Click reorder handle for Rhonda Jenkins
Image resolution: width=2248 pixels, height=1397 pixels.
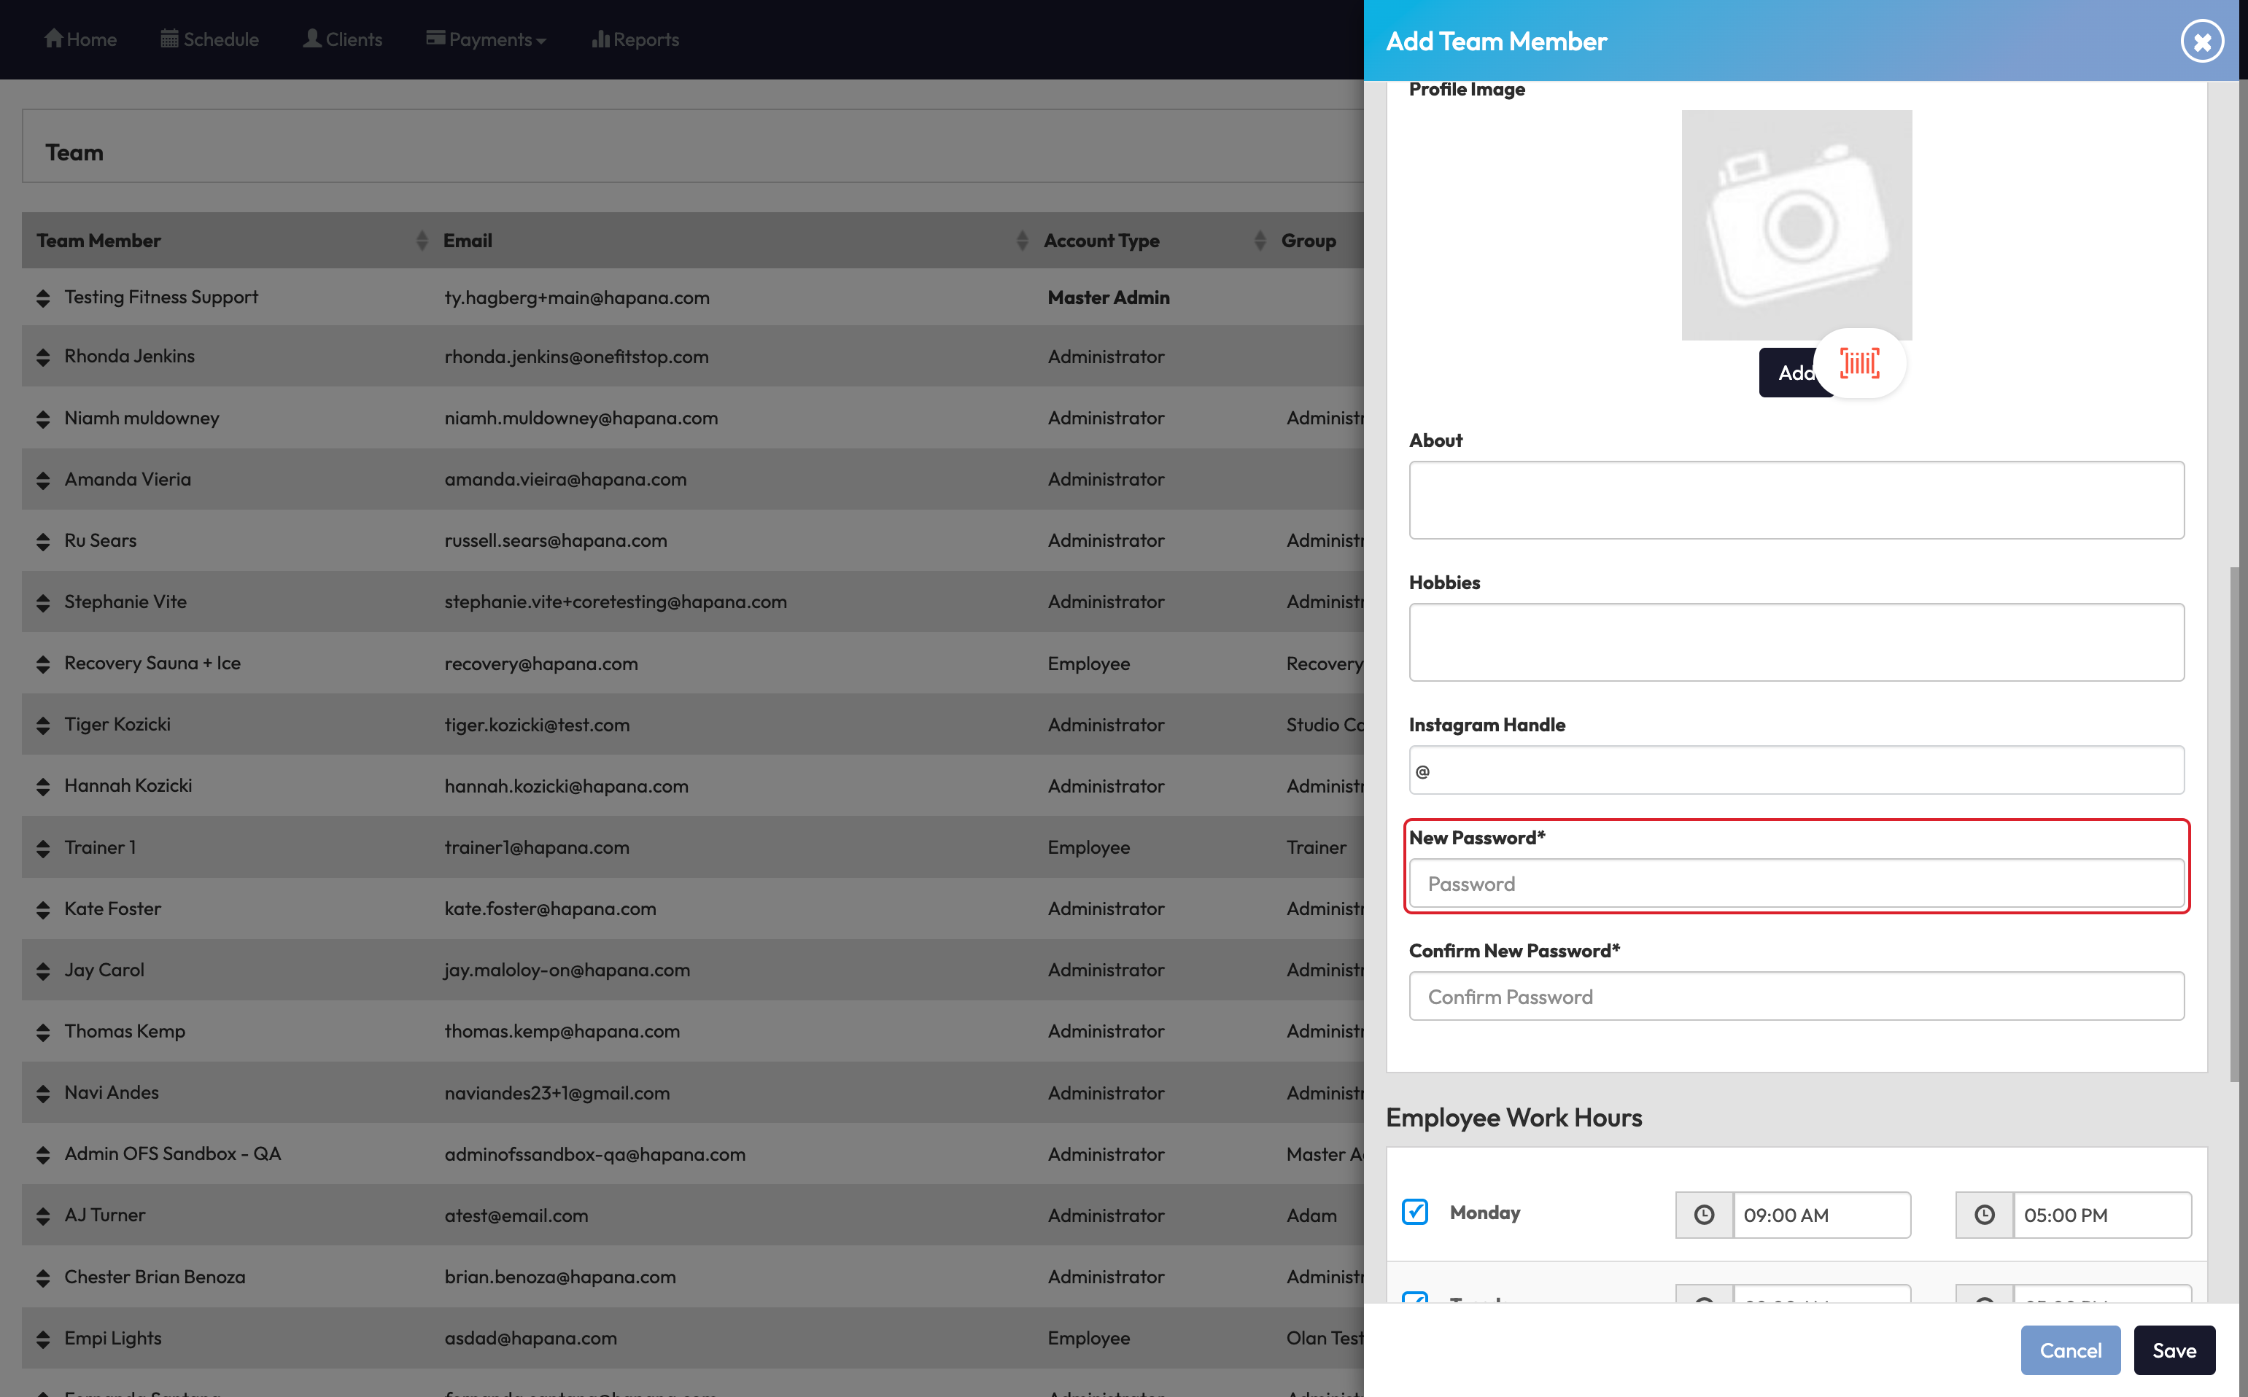(42, 357)
